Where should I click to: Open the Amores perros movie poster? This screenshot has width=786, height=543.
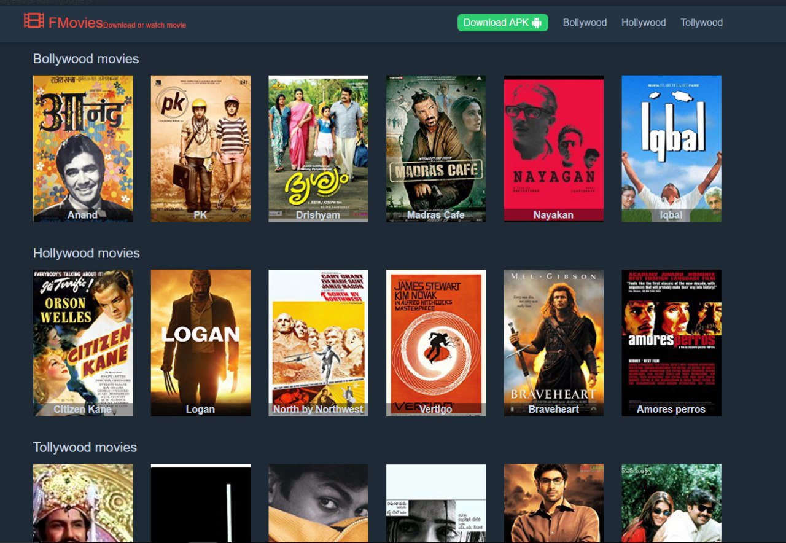click(671, 343)
